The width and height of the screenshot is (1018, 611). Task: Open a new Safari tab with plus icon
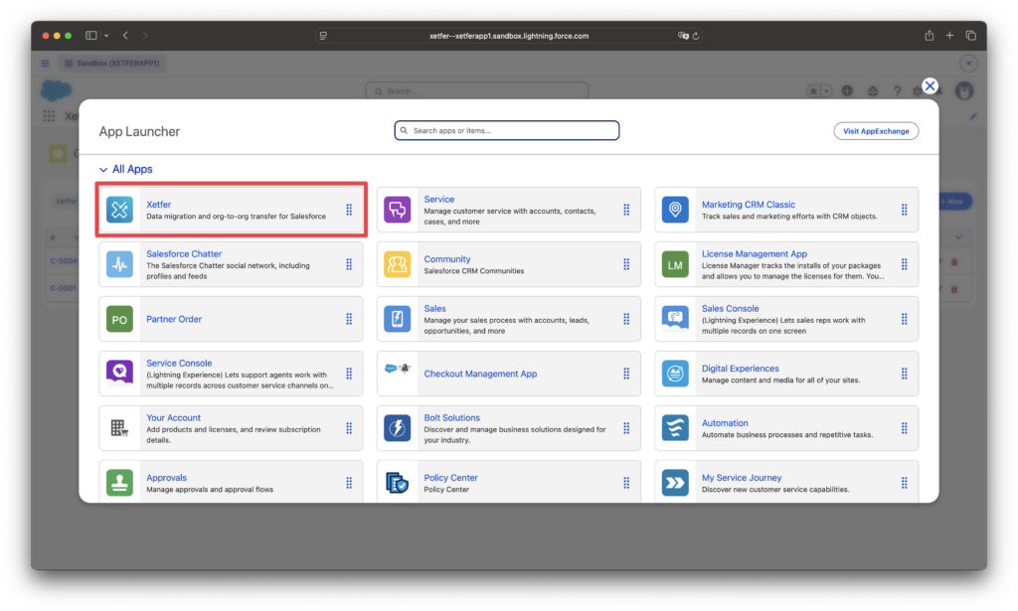[x=949, y=36]
